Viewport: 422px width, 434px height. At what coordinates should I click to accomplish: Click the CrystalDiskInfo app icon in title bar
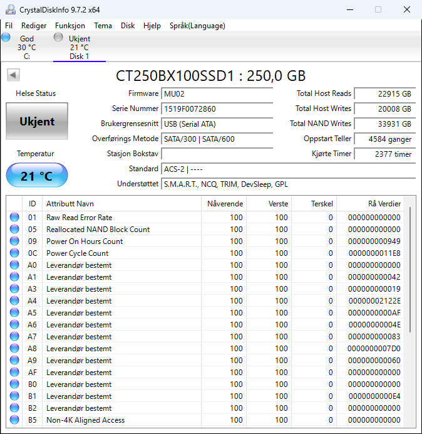pos(11,9)
